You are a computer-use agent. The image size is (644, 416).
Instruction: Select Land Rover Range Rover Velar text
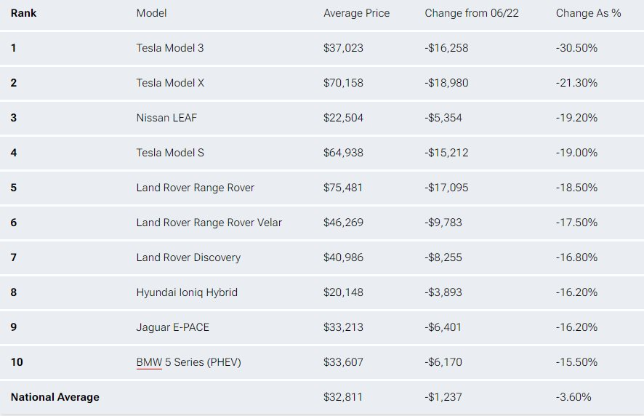click(x=209, y=223)
